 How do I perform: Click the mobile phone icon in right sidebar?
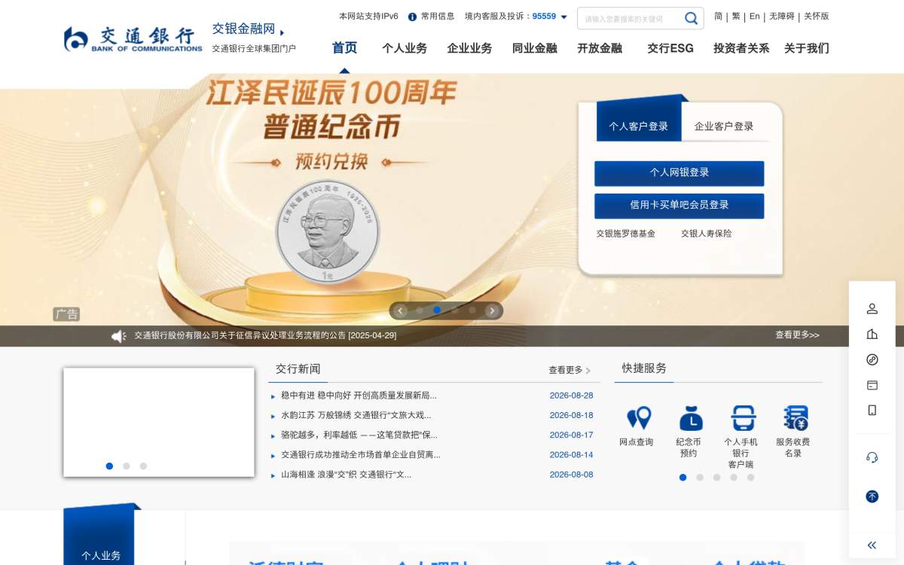(872, 411)
